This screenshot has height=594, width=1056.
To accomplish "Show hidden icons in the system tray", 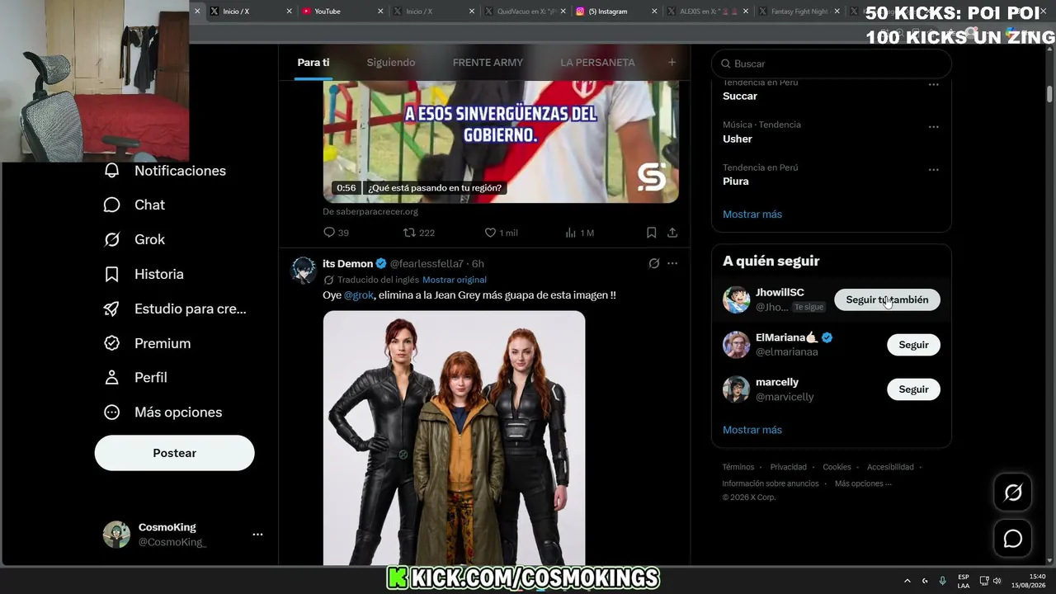I will pyautogui.click(x=907, y=581).
